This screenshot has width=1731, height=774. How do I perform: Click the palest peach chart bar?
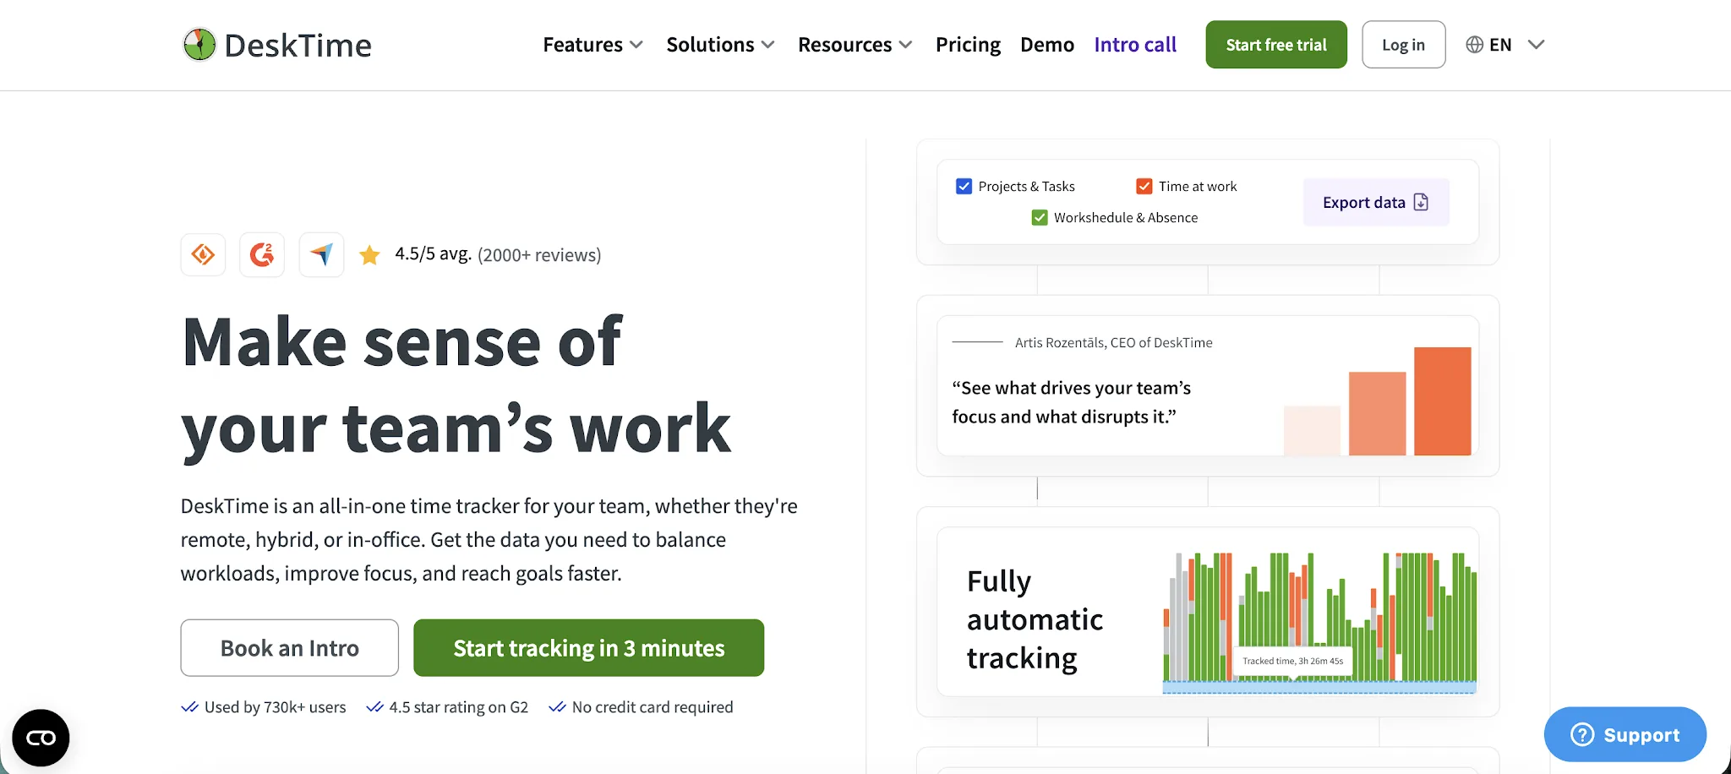click(1312, 431)
